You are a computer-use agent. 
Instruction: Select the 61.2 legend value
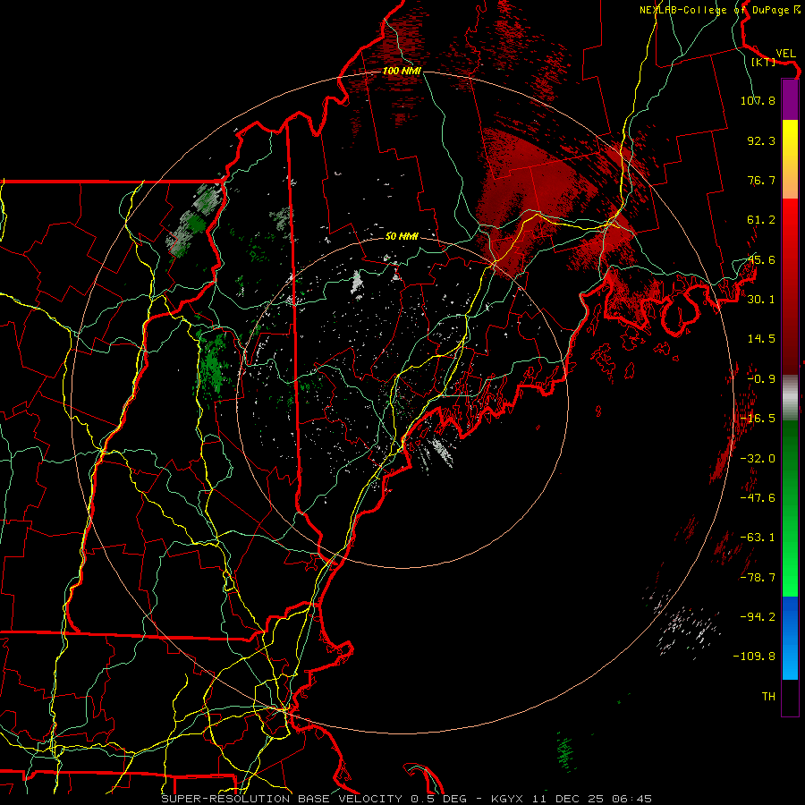pos(761,220)
